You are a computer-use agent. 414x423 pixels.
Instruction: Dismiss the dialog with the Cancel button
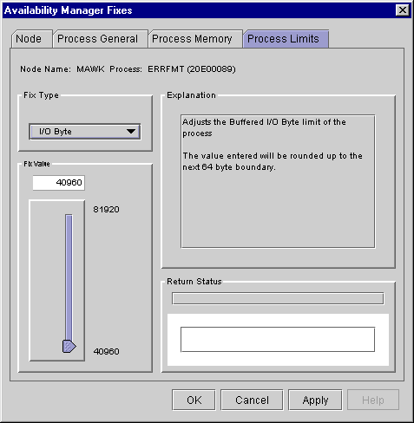point(252,400)
